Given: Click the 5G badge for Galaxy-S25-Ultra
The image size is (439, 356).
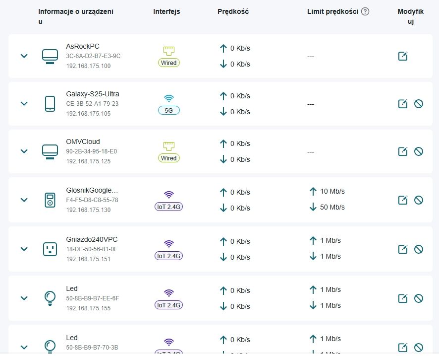Looking at the screenshot, I should pyautogui.click(x=169, y=111).
